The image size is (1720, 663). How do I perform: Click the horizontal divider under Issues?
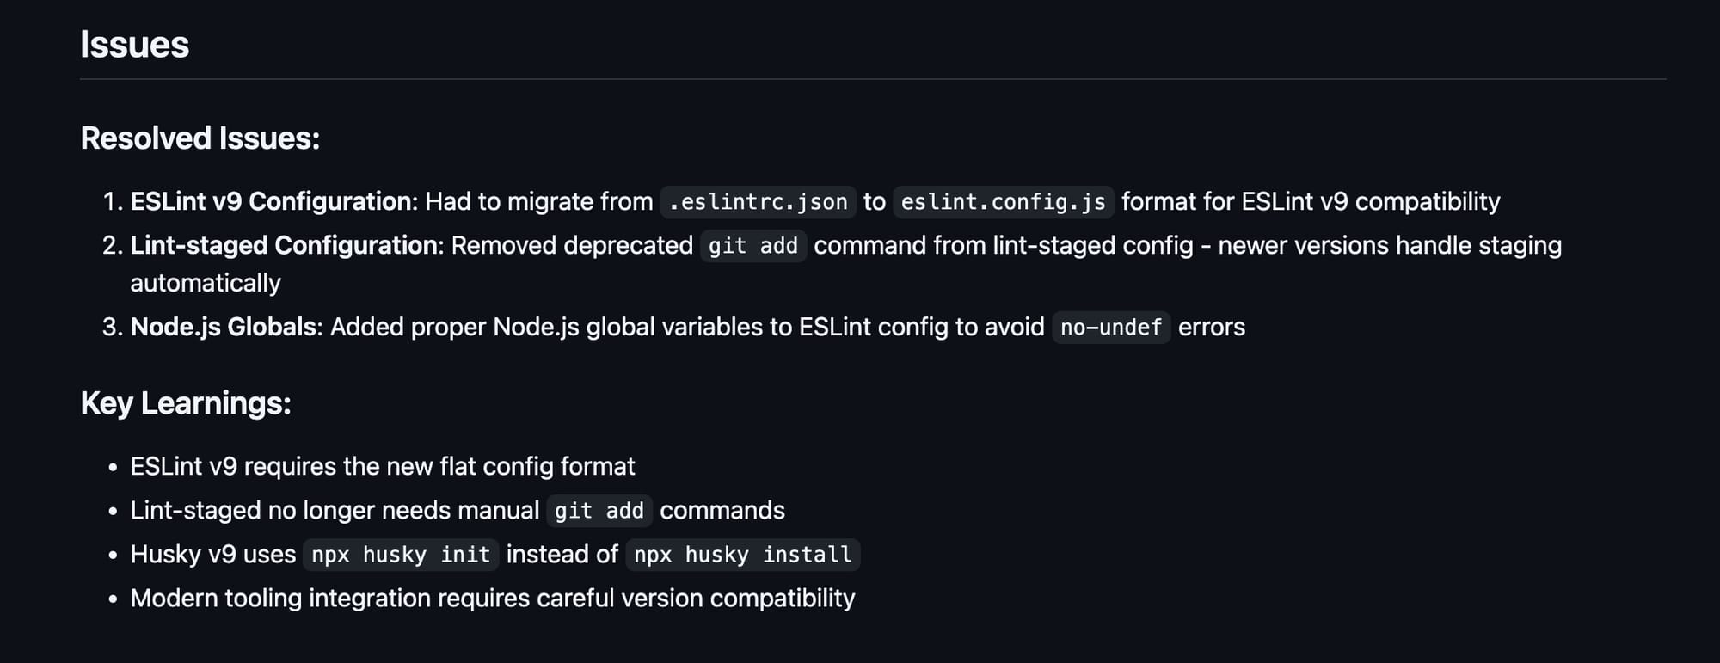coord(873,79)
